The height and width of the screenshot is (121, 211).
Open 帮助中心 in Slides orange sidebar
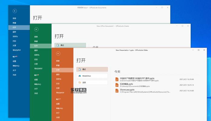click(59, 108)
